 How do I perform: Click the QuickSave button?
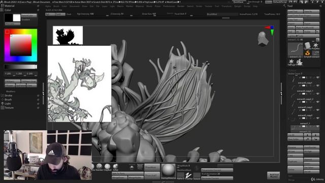pos(238,2)
